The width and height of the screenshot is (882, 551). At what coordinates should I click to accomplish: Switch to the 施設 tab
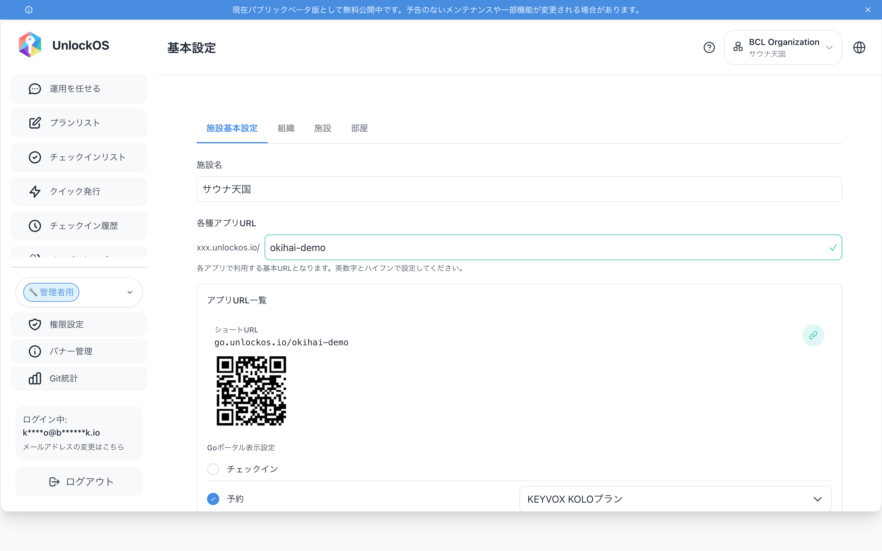pos(322,128)
